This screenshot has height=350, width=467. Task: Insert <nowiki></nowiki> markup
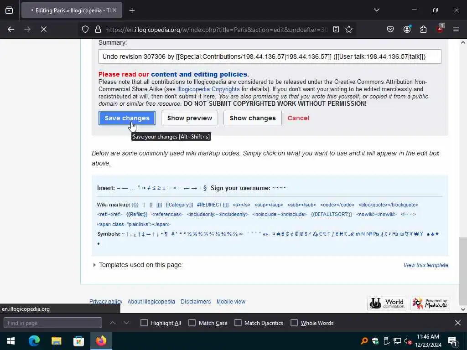click(376, 214)
